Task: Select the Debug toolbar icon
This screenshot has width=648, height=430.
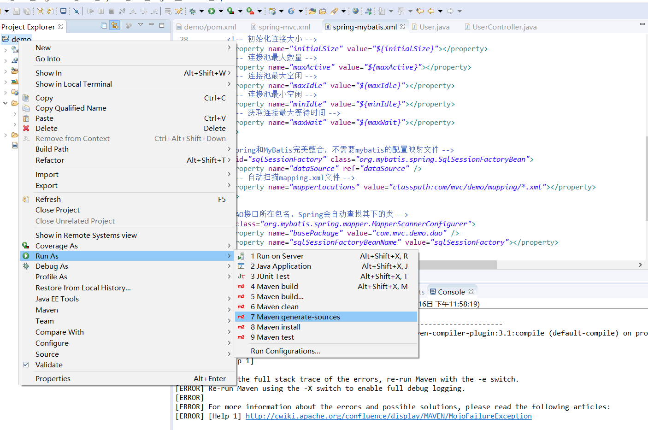Action: click(192, 11)
